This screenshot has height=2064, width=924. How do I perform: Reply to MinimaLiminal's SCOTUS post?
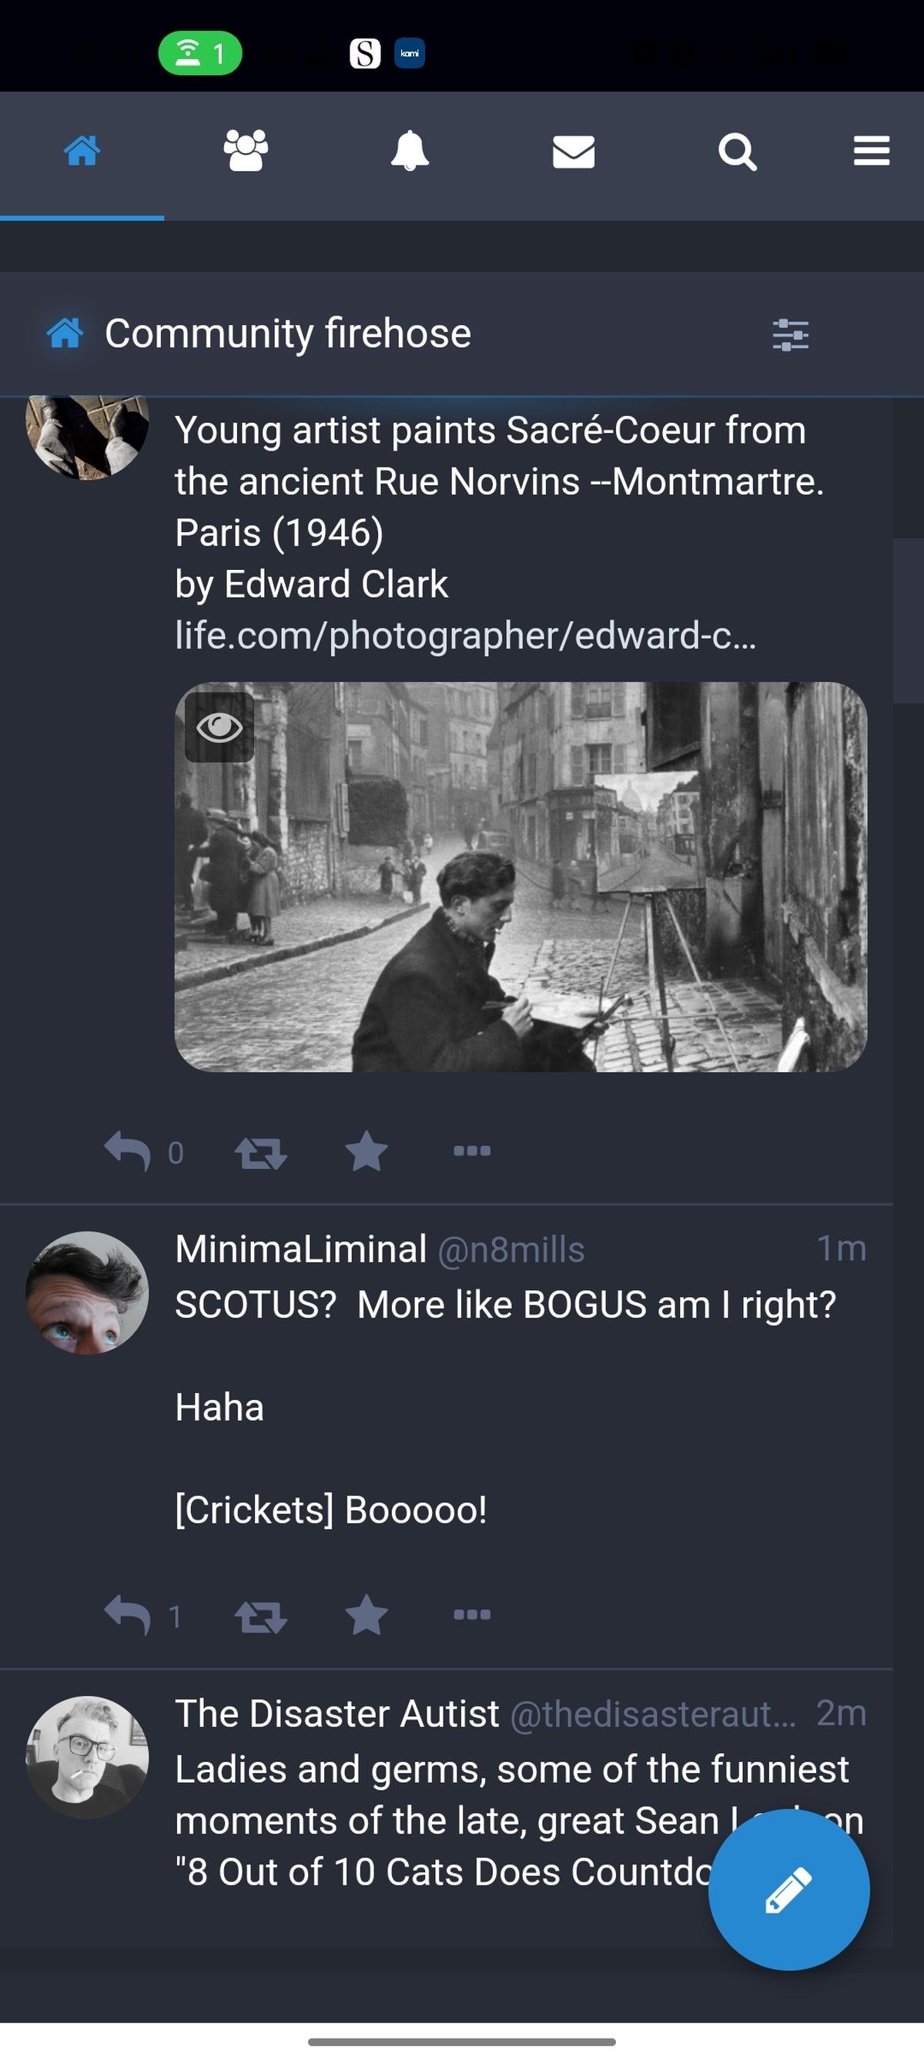[131, 1615]
